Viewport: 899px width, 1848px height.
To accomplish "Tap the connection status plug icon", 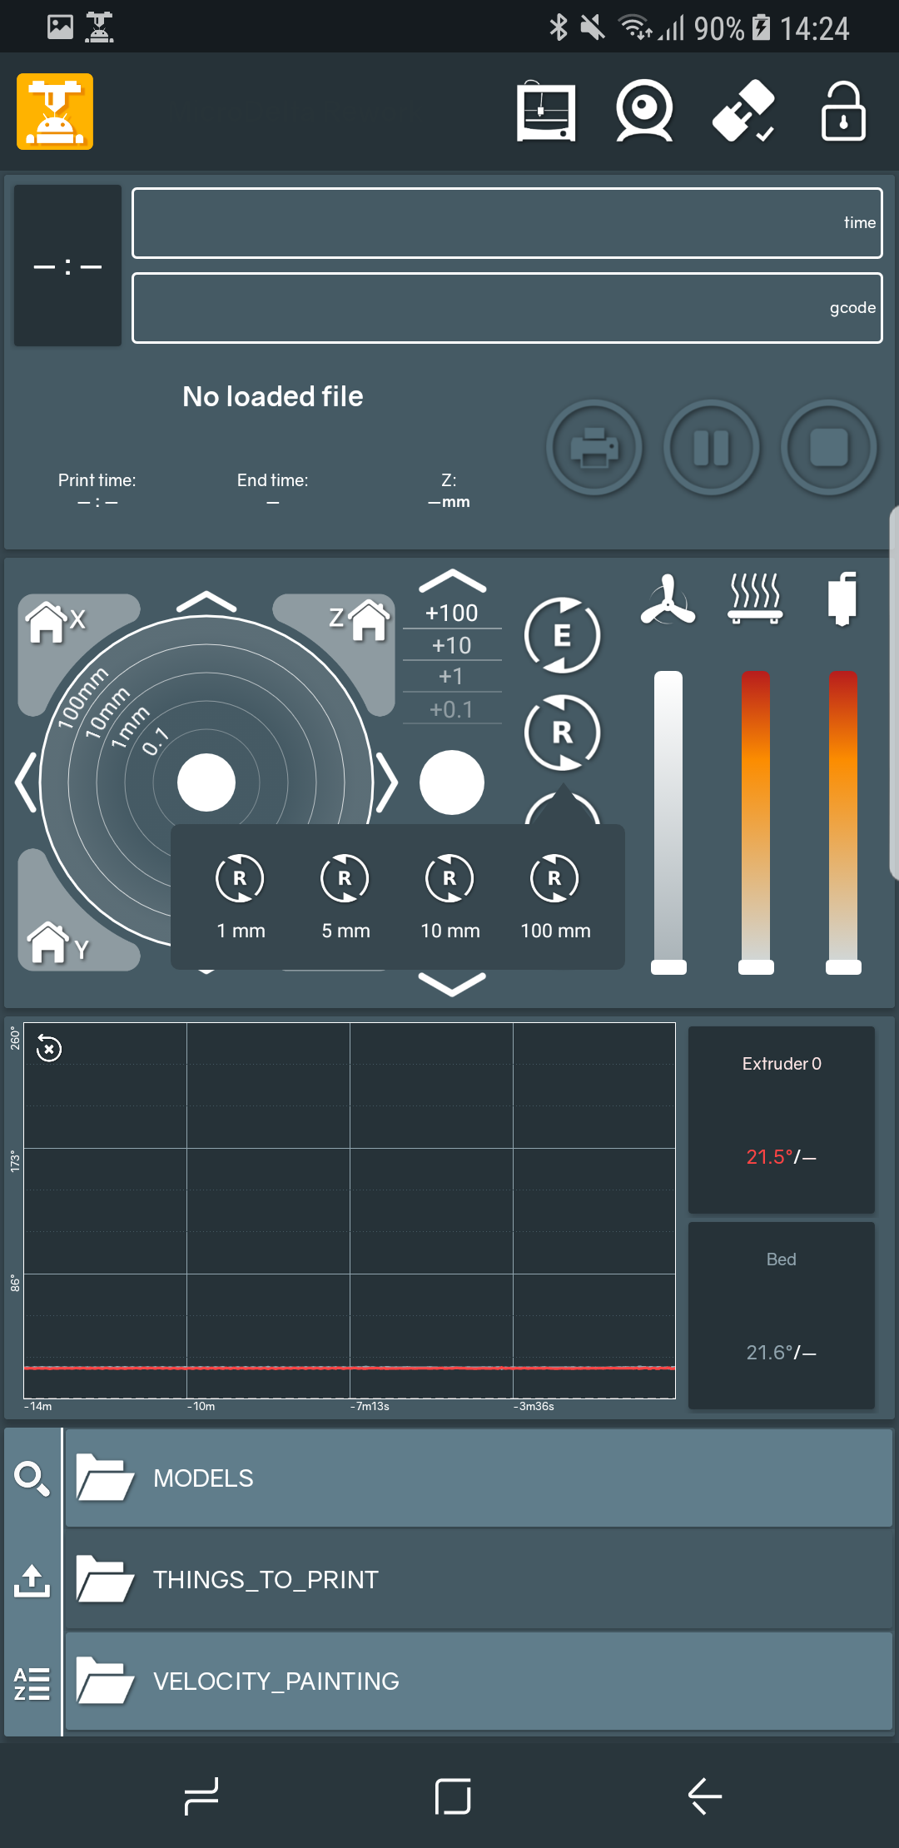I will [x=743, y=112].
